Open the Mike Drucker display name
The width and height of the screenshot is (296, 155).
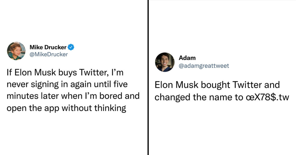pos(48,47)
